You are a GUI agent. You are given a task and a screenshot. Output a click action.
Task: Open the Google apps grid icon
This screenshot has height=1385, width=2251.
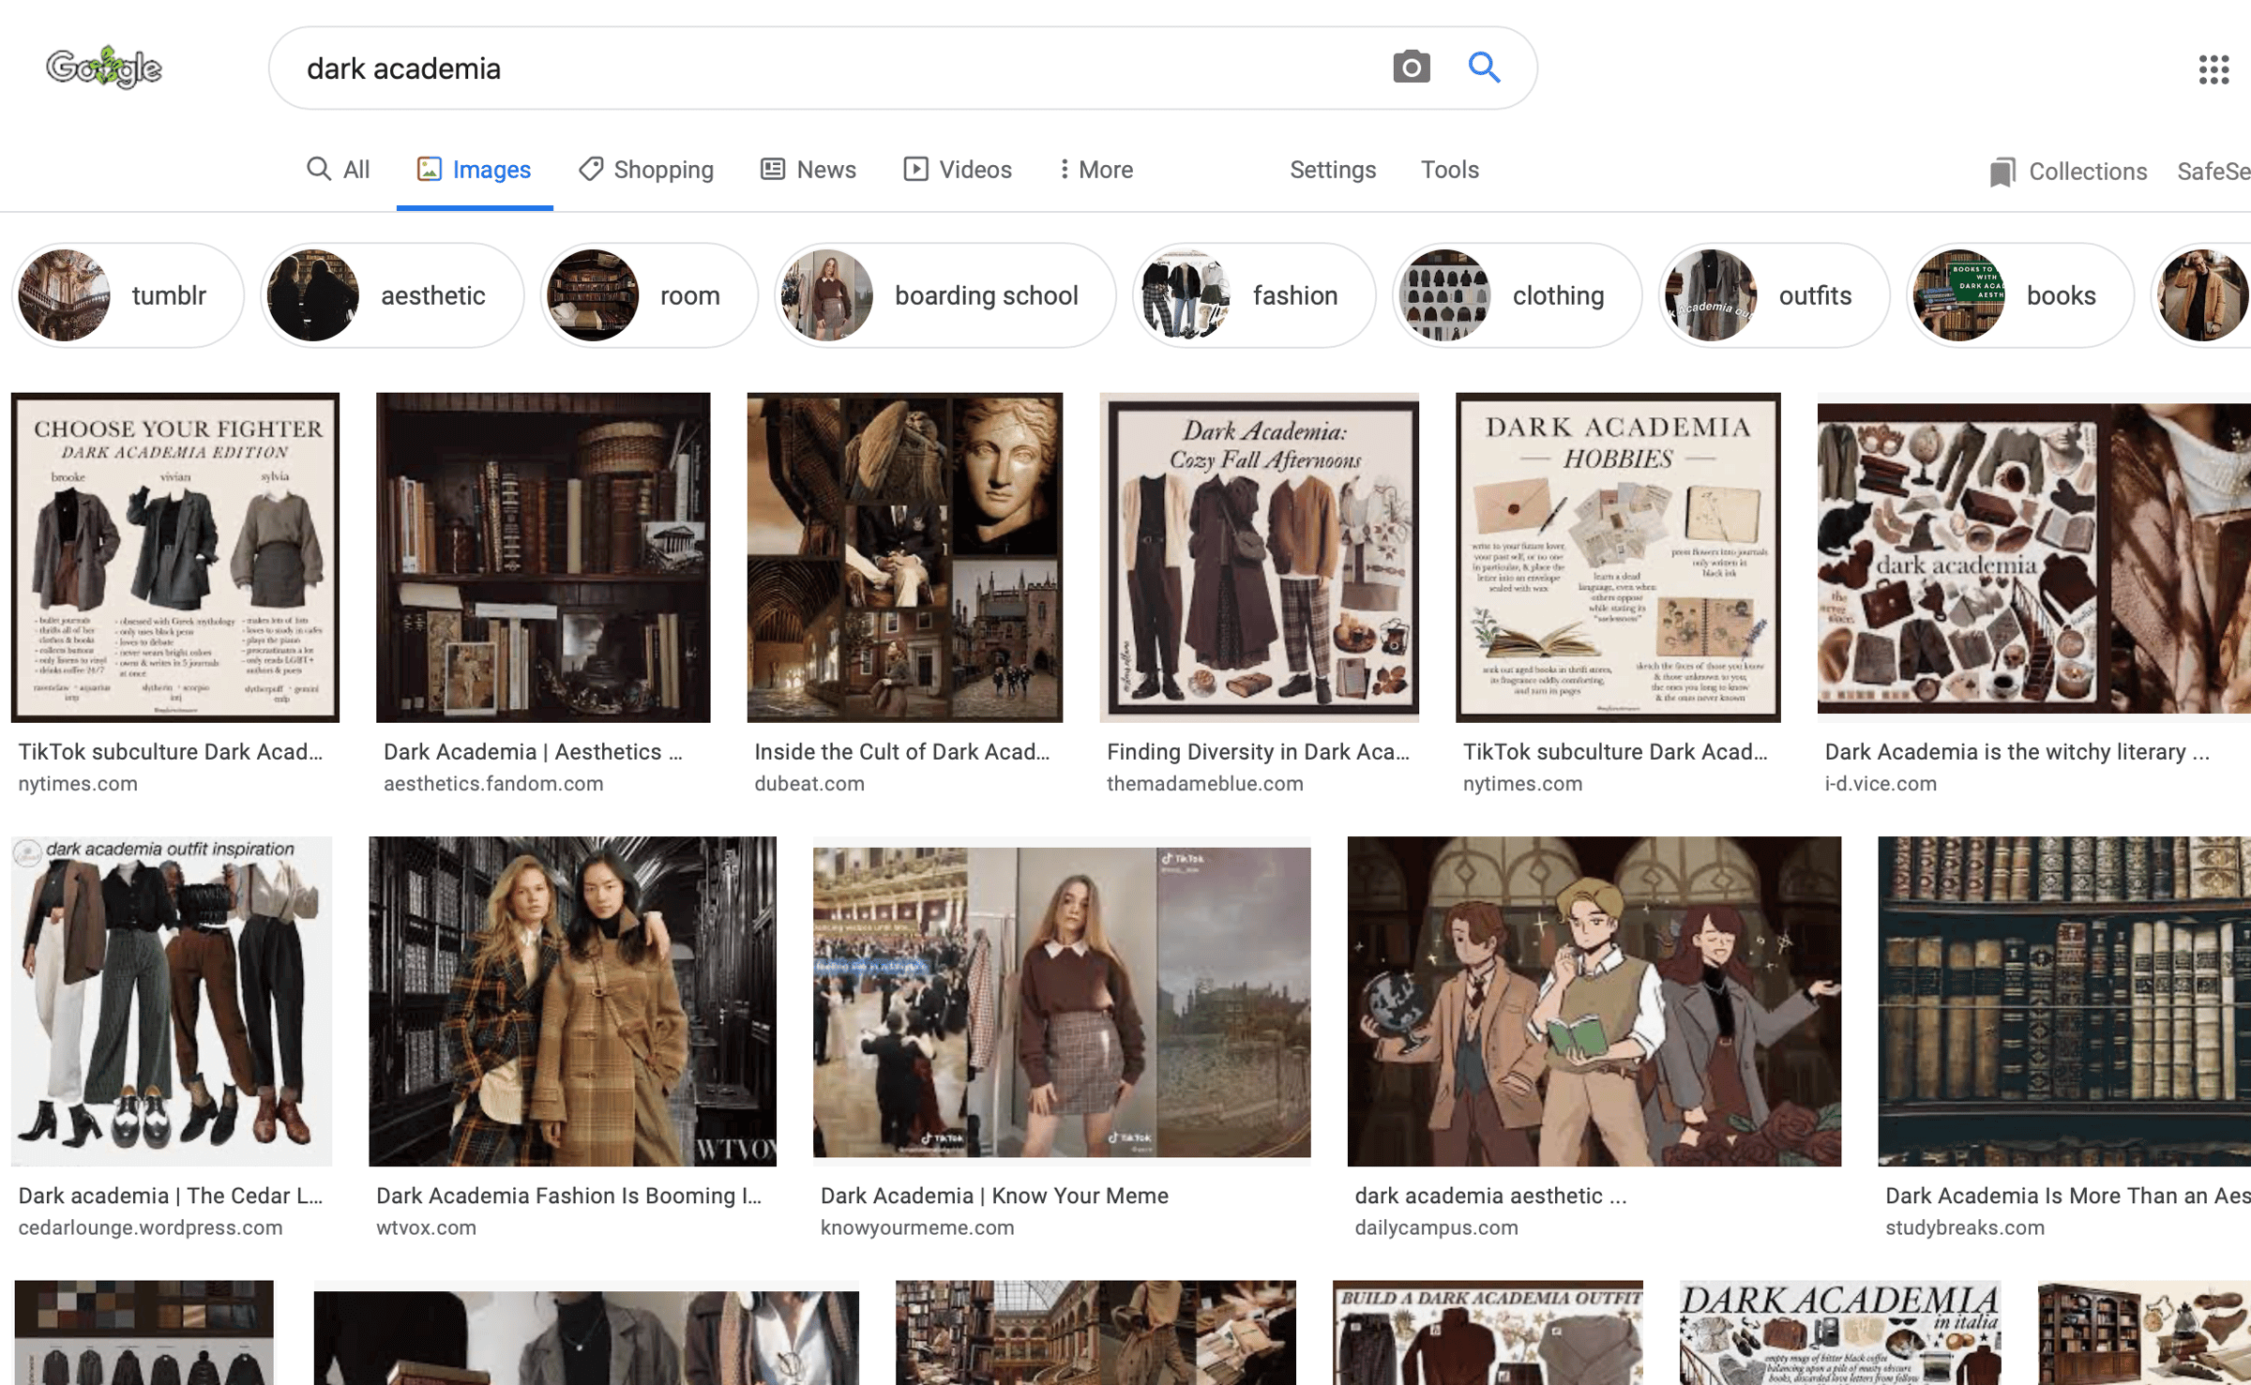click(2213, 69)
